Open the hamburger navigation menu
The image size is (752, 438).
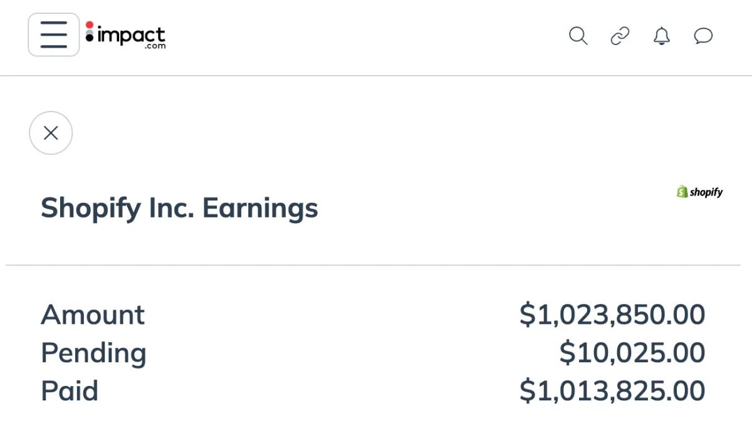click(54, 35)
